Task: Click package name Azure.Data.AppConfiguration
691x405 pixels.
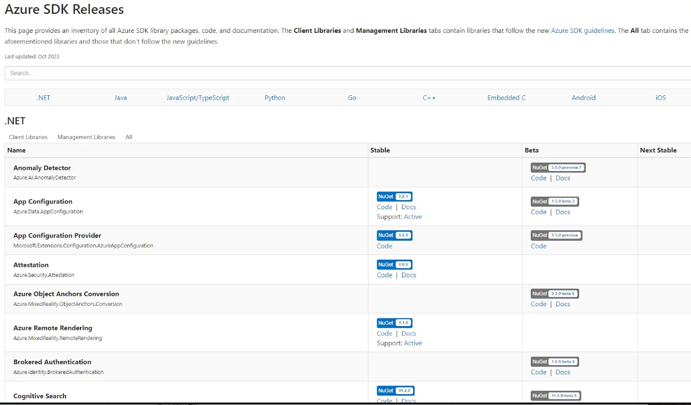Action: 48,212
